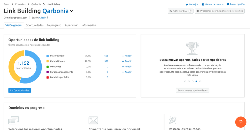
Task: Click the Cargado manualmente count of 0
Action: [x=107, y=72]
